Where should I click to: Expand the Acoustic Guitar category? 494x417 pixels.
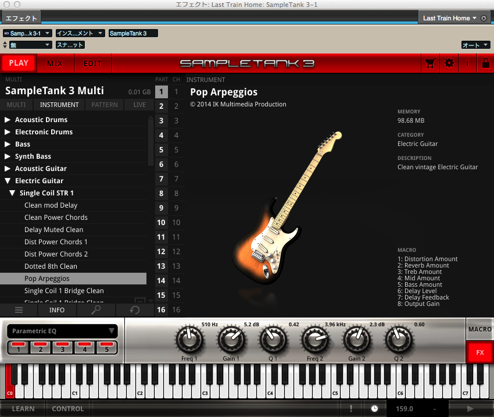(x=8, y=169)
